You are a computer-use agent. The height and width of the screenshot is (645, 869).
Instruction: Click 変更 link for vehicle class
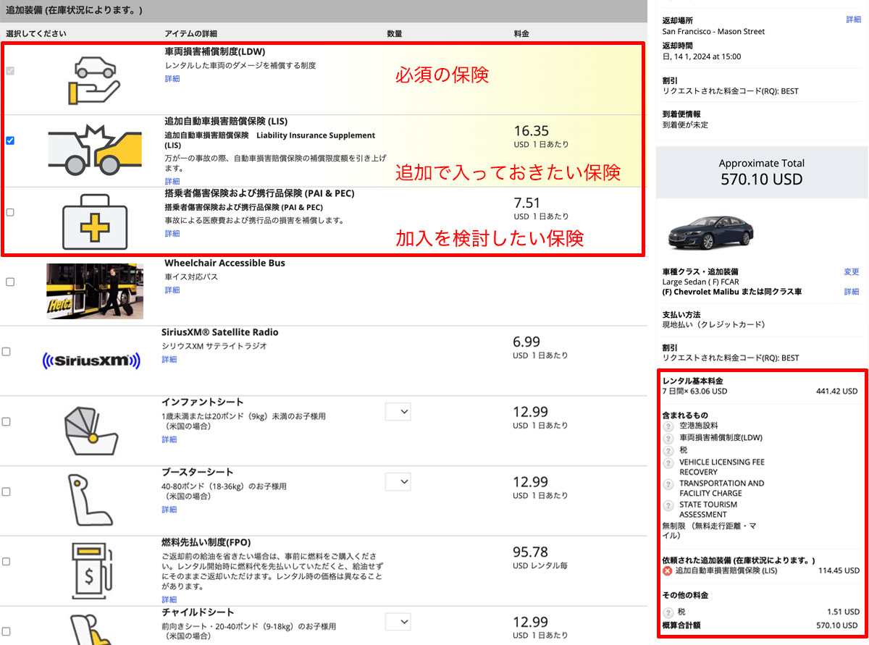click(x=851, y=272)
